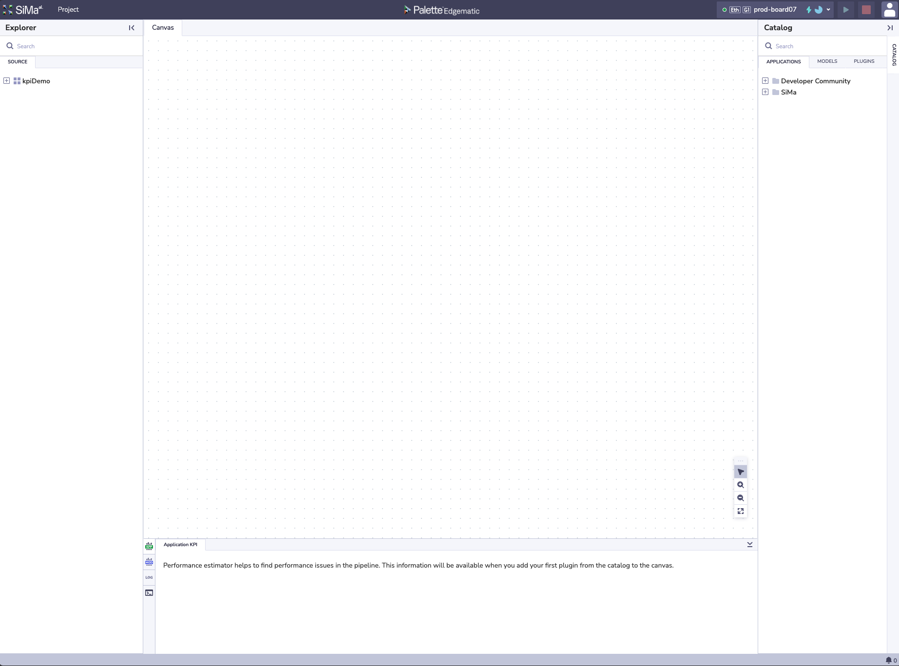The width and height of the screenshot is (899, 666).
Task: Open the Application KPI panel icon
Action: 149,546
